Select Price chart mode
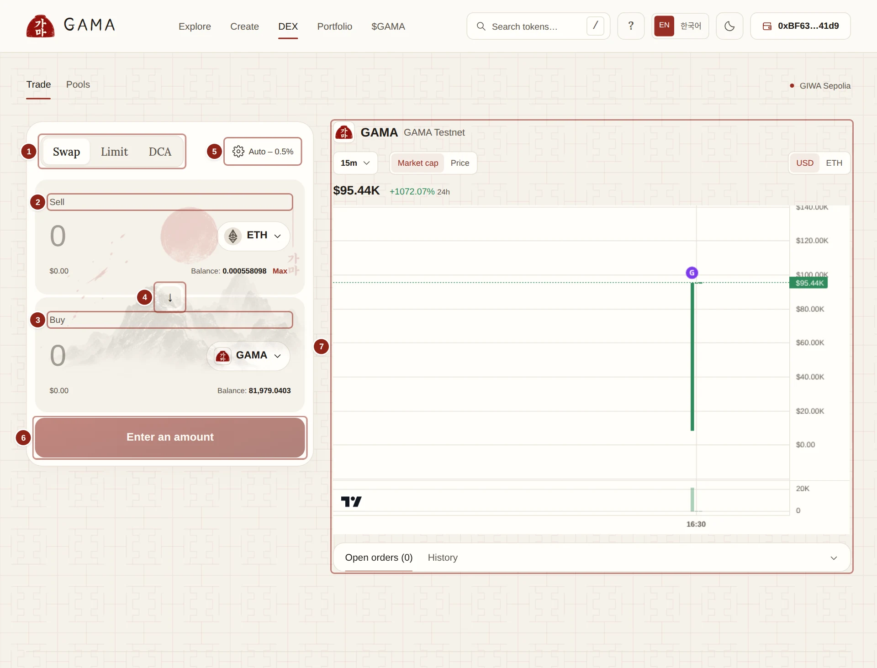877x668 pixels. 460,163
